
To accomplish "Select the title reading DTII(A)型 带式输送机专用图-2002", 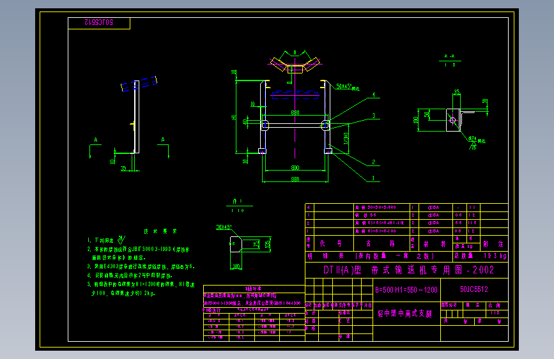I will (408, 270).
